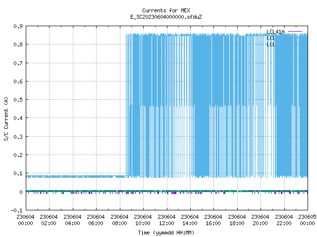
Task: Select the 08:00 time tick label
Action: click(119, 223)
